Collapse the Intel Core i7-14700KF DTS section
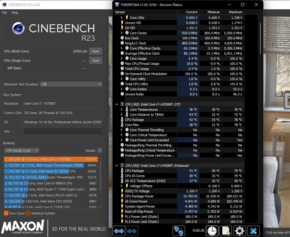 pos(117,104)
